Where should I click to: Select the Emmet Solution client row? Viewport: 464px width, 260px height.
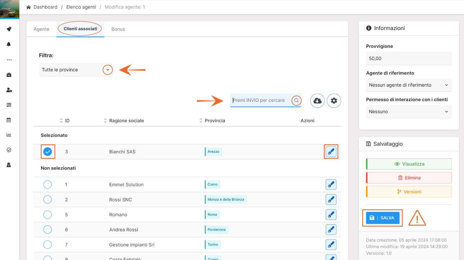point(48,185)
